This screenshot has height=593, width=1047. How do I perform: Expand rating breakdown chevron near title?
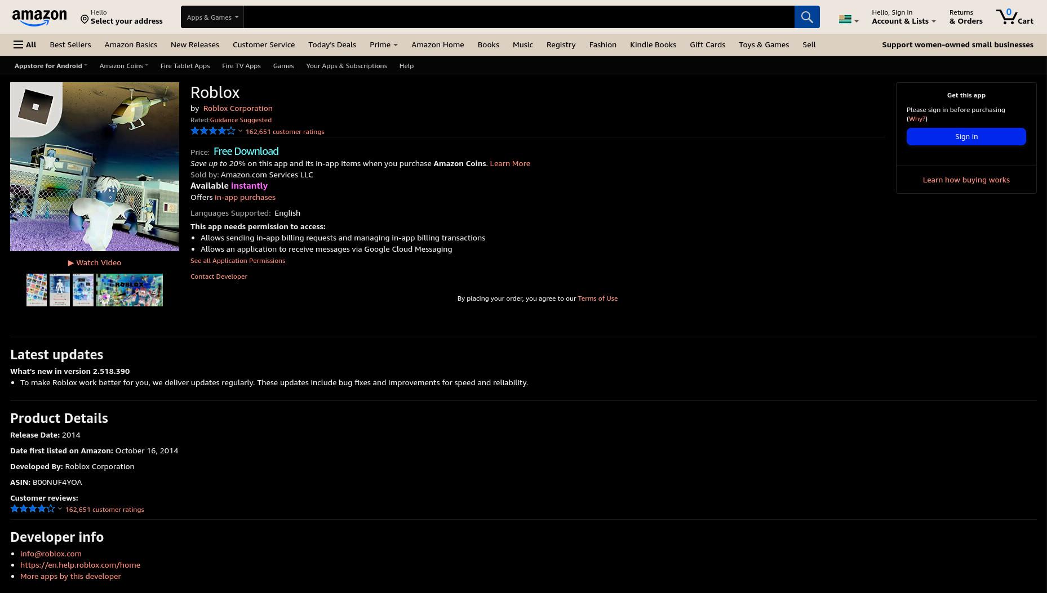240,132
